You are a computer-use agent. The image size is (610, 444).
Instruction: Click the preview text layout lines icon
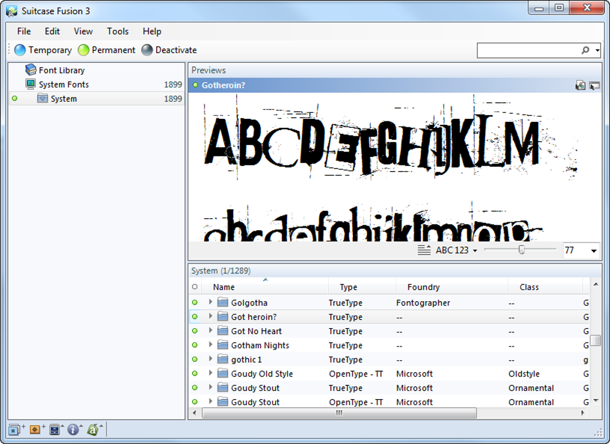point(424,250)
